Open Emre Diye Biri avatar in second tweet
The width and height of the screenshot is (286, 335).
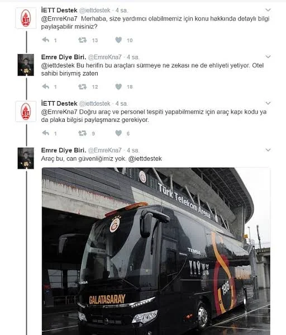click(26, 65)
